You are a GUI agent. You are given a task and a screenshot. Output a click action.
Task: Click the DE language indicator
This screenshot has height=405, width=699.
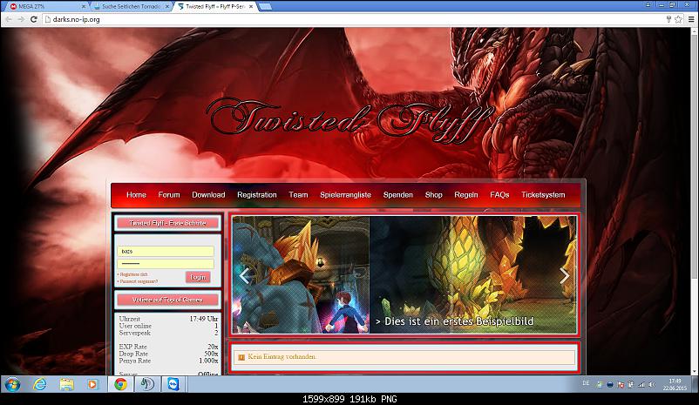[586, 383]
